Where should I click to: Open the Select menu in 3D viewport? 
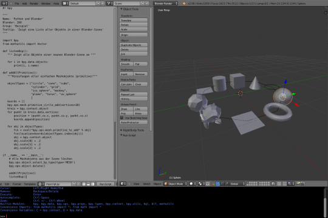(x=146, y=183)
